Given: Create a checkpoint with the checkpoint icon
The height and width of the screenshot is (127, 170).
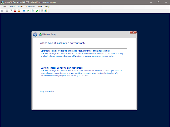Looking at the screenshot, I should [x=33, y=11].
